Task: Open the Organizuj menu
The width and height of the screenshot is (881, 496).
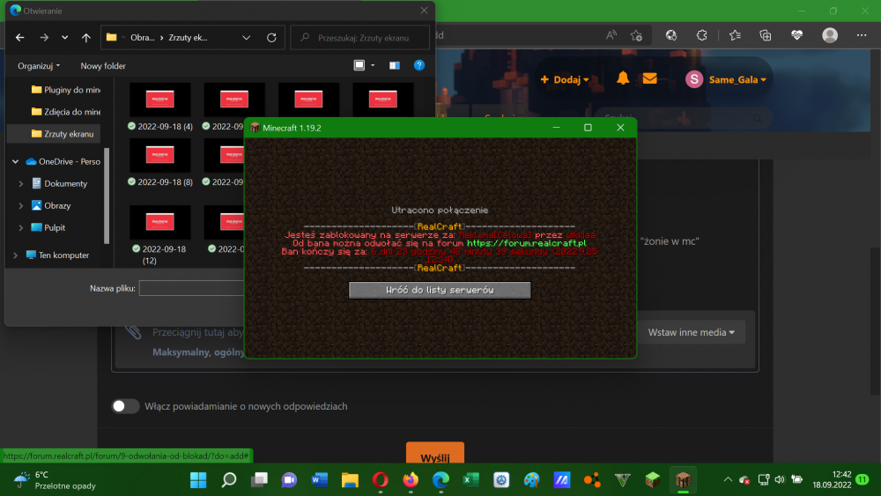Action: [x=39, y=65]
